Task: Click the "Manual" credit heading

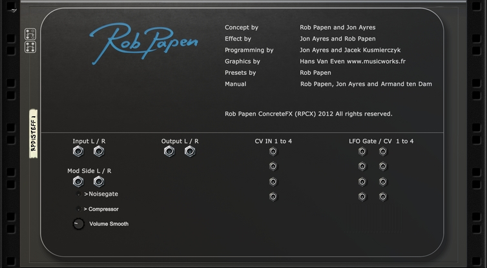Action: 235,84
